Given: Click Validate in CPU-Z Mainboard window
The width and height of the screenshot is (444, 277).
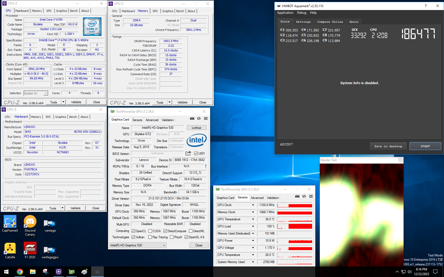Looking at the screenshot, I should (x=75, y=208).
